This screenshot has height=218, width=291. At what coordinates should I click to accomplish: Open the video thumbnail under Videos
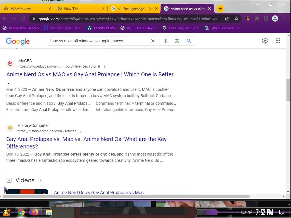pyautogui.click(x=27, y=192)
